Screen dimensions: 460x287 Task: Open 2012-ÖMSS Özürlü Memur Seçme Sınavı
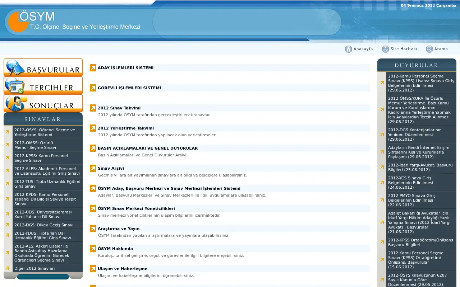pos(35,145)
